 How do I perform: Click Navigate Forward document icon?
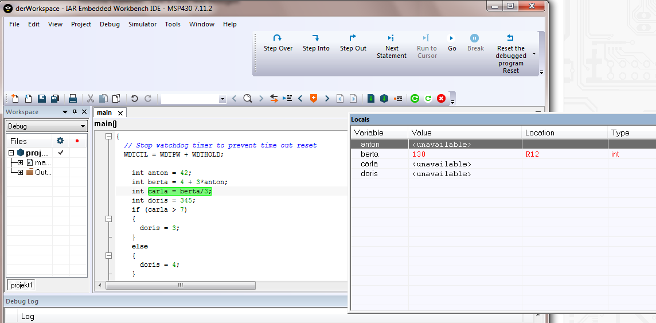click(354, 98)
